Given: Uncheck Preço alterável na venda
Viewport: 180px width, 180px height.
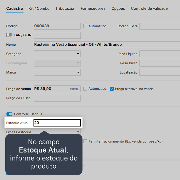Looking at the screenshot, I should pos(112,89).
